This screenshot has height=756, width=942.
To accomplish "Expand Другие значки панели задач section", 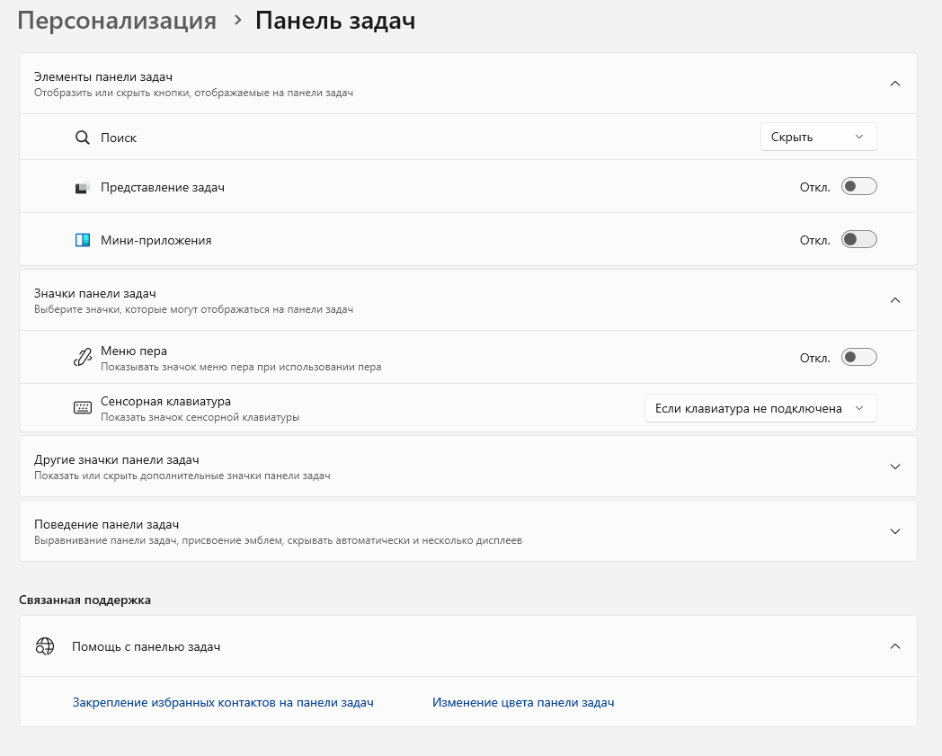I will (894, 467).
